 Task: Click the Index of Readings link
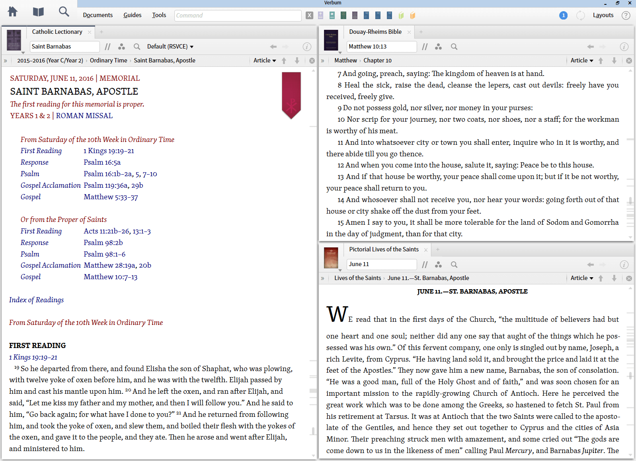tap(36, 300)
